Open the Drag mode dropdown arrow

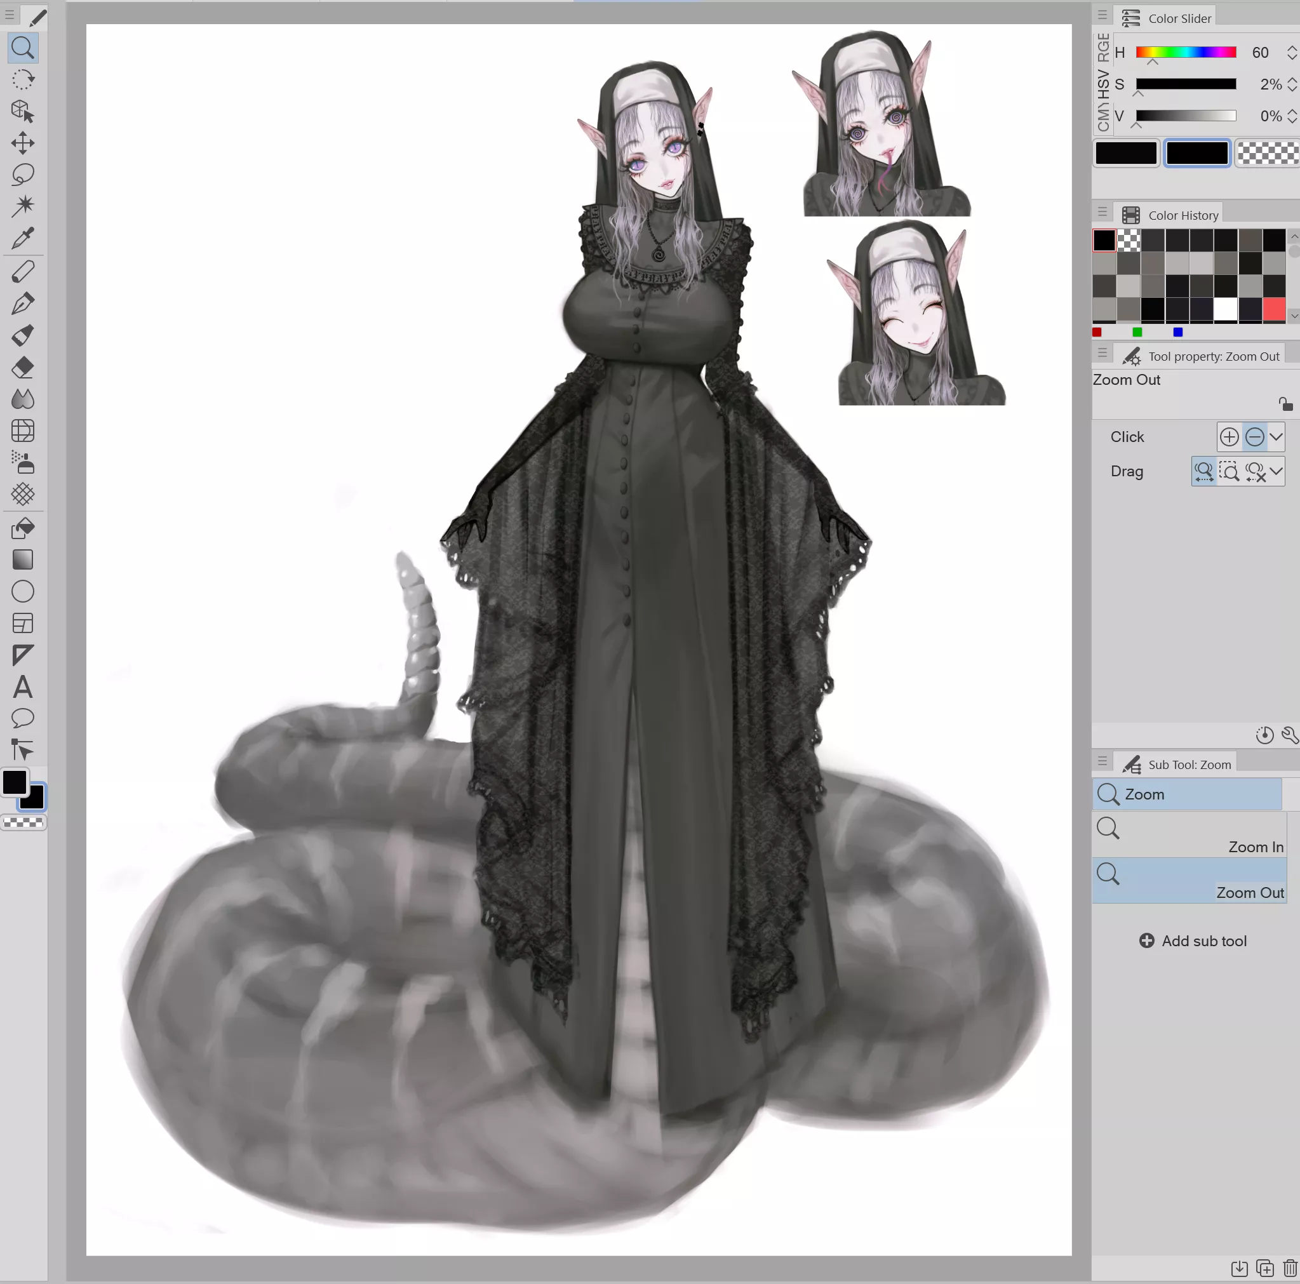1278,471
